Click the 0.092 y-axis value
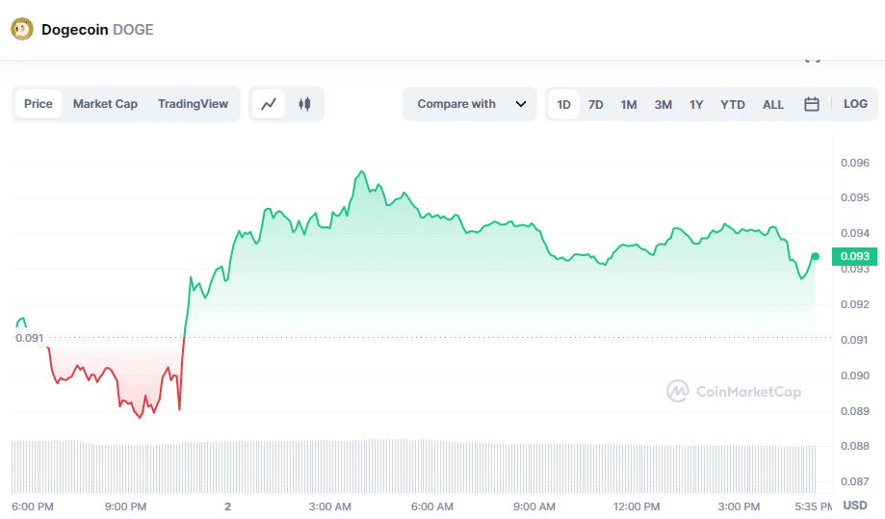The image size is (885, 519). [x=854, y=304]
